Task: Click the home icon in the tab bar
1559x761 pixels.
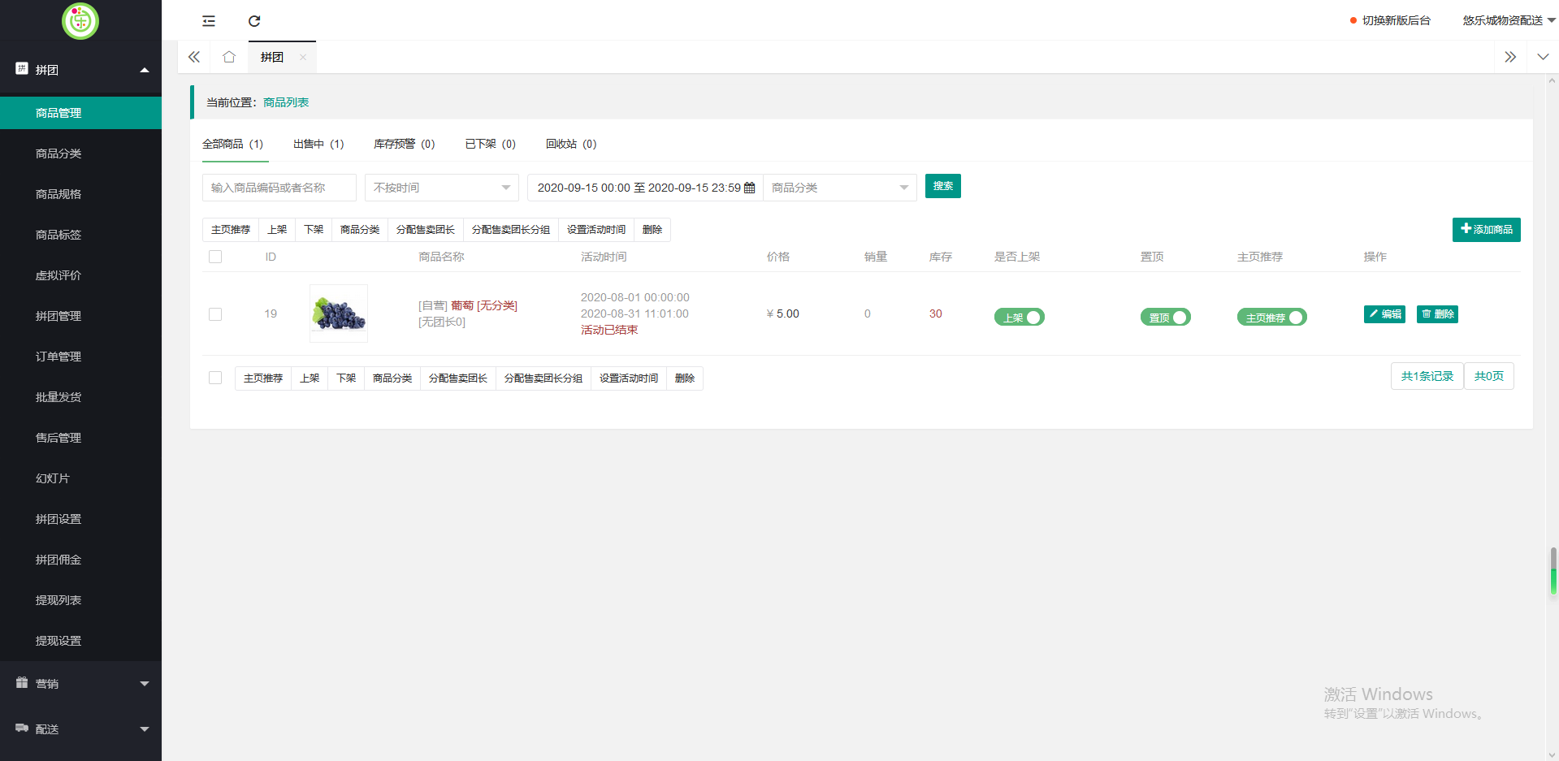Action: (x=228, y=57)
